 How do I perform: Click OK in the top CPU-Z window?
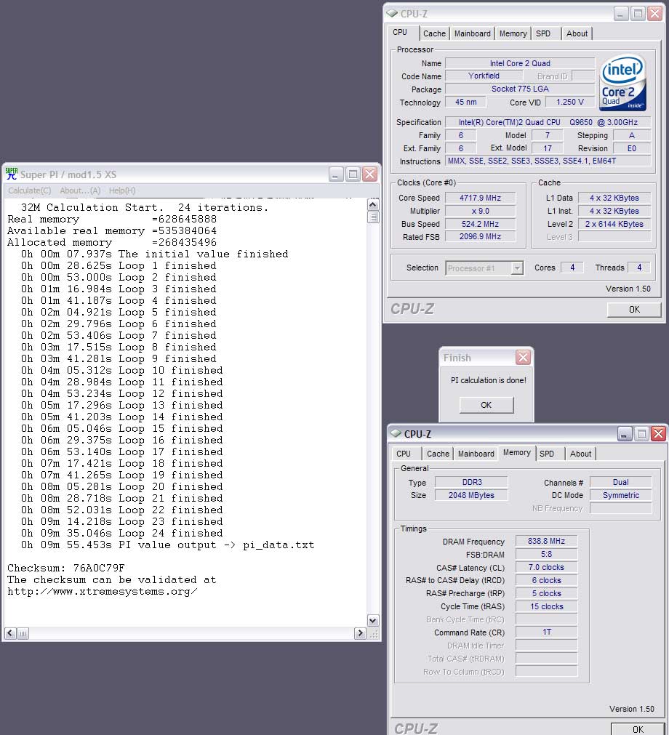pos(634,310)
